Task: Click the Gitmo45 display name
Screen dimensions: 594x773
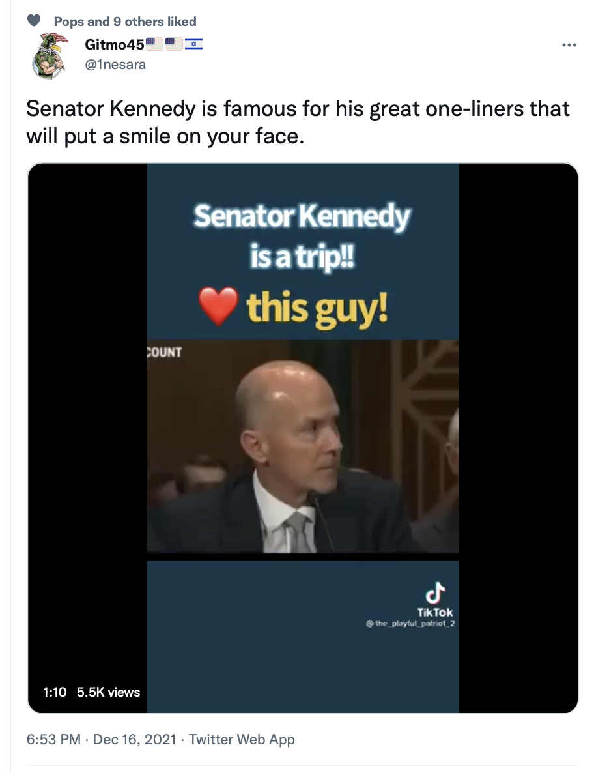Action: (114, 44)
